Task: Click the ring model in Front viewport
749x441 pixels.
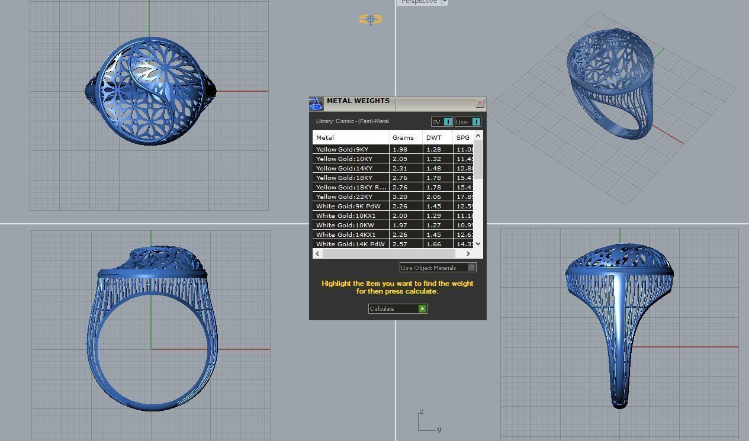Action: pyautogui.click(x=152, y=329)
